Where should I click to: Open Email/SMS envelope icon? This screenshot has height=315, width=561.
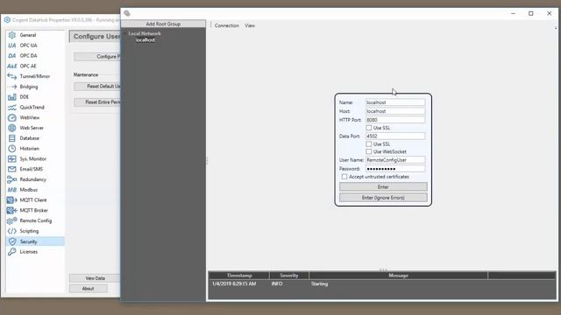11,169
